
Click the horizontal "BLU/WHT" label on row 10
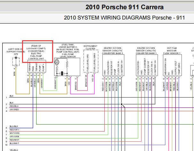click(x=14, y=143)
